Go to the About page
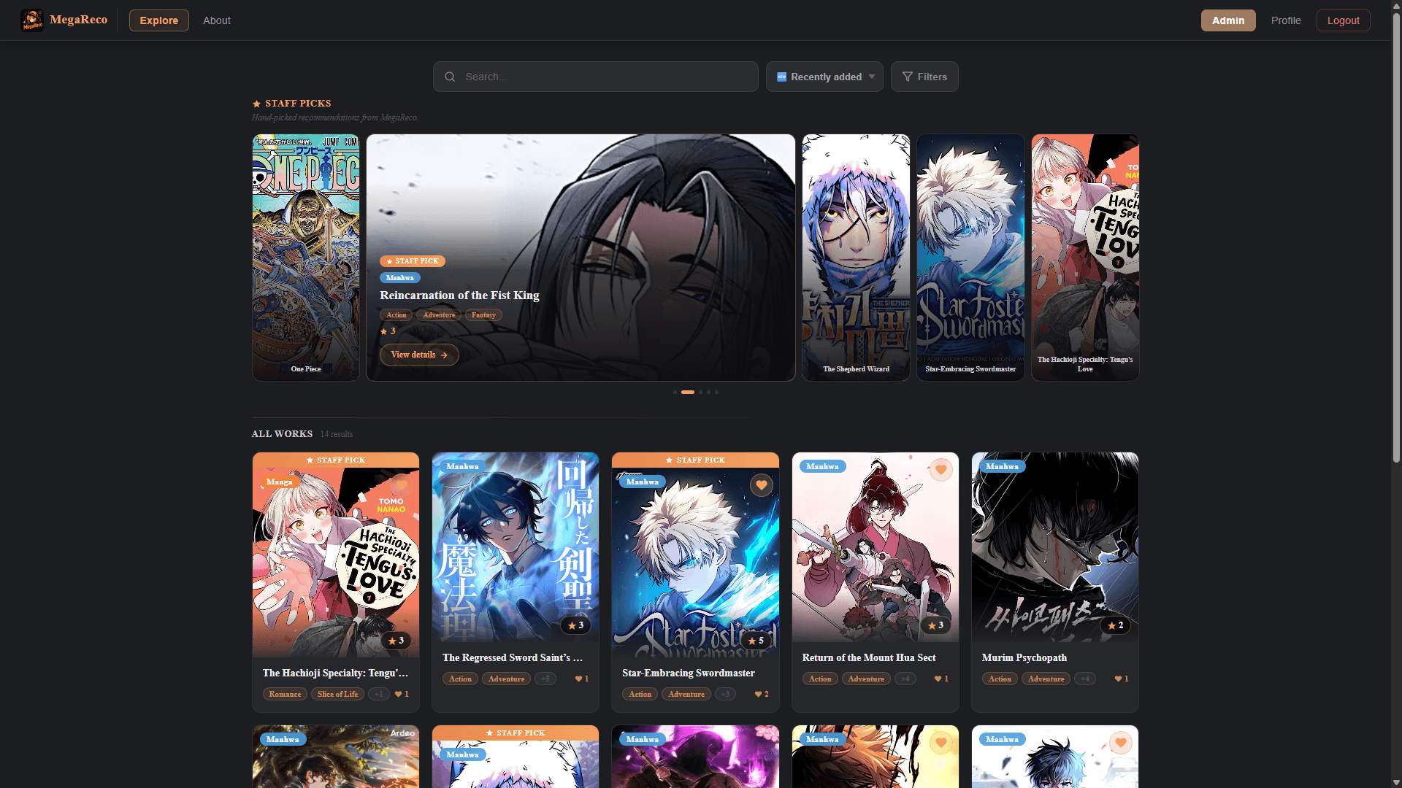This screenshot has width=1402, height=788. (217, 20)
